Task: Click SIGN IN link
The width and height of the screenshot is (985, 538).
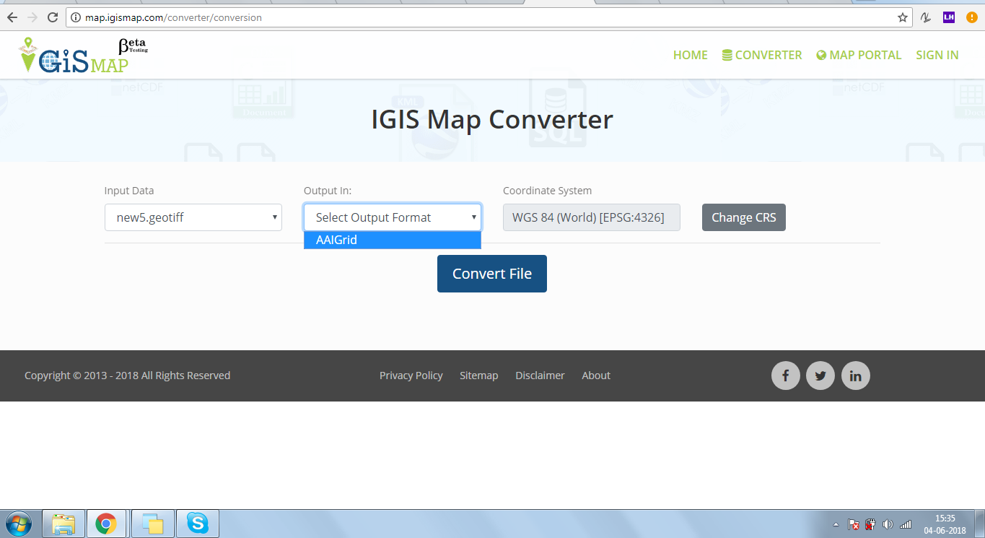Action: click(937, 55)
